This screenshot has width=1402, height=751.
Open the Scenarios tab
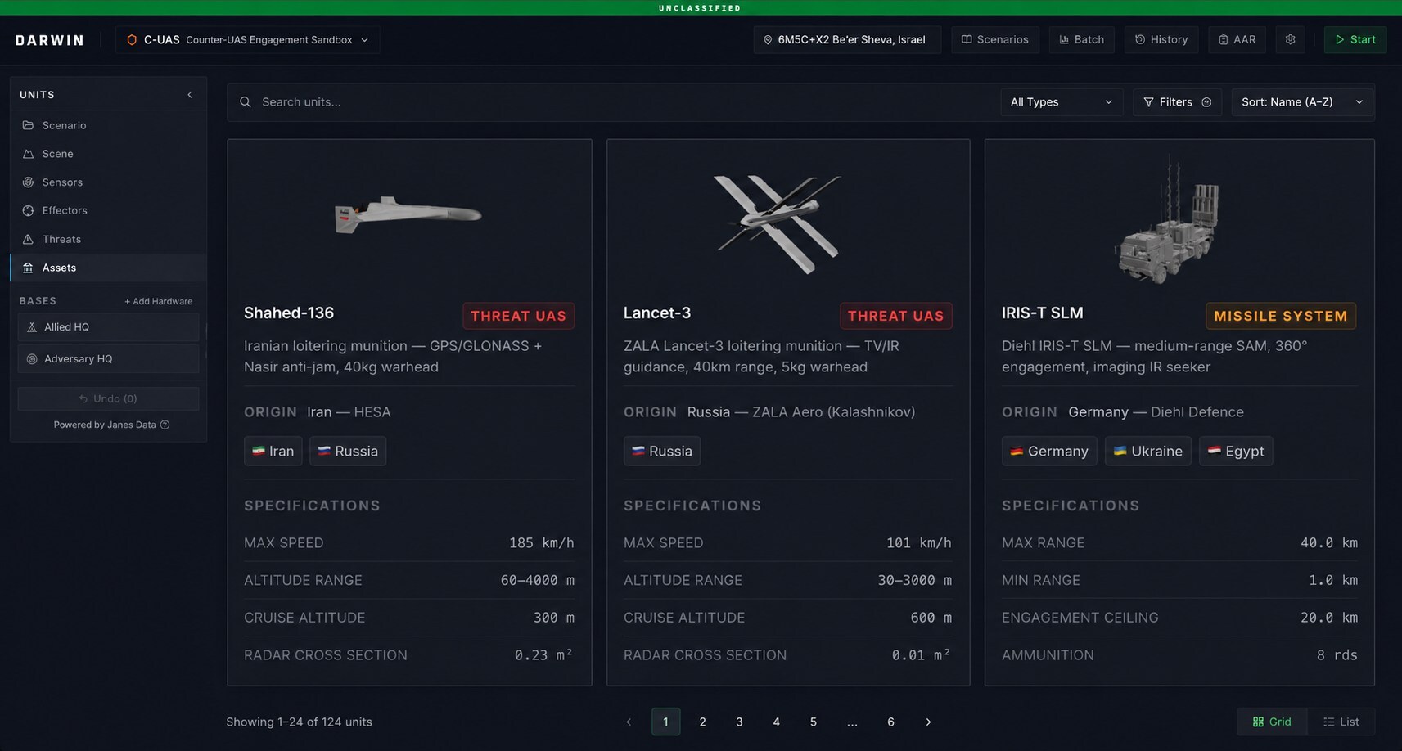(x=994, y=39)
